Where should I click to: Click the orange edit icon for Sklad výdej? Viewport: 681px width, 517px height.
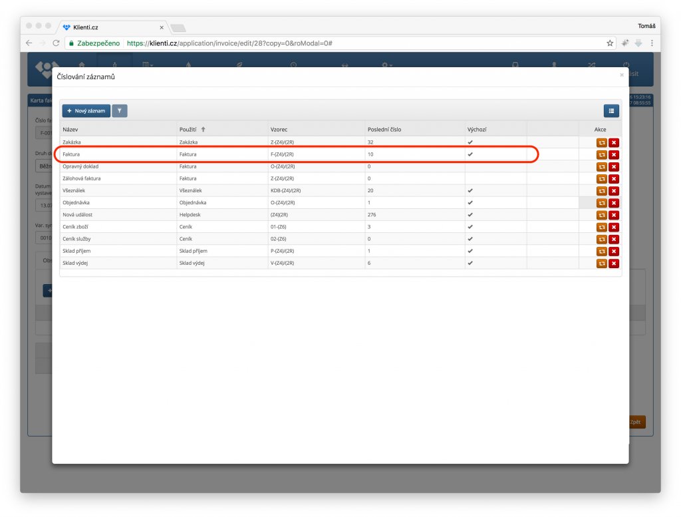602,263
